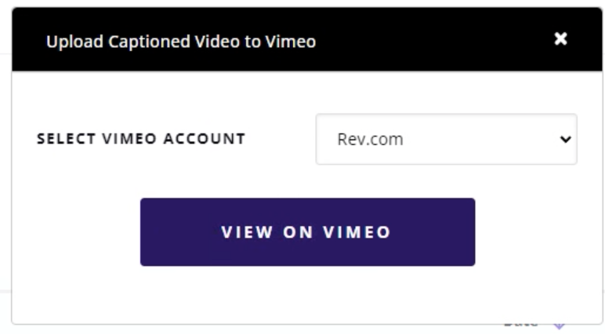Viewport: 605px width, 334px height.
Task: Click the word Account in the label
Action: (213, 139)
